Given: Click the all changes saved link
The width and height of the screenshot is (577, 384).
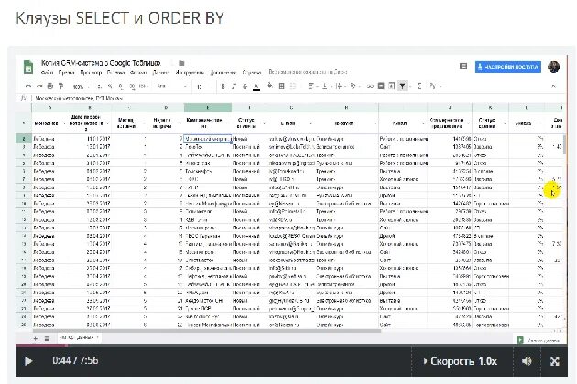Looking at the screenshot, I should (x=308, y=72).
